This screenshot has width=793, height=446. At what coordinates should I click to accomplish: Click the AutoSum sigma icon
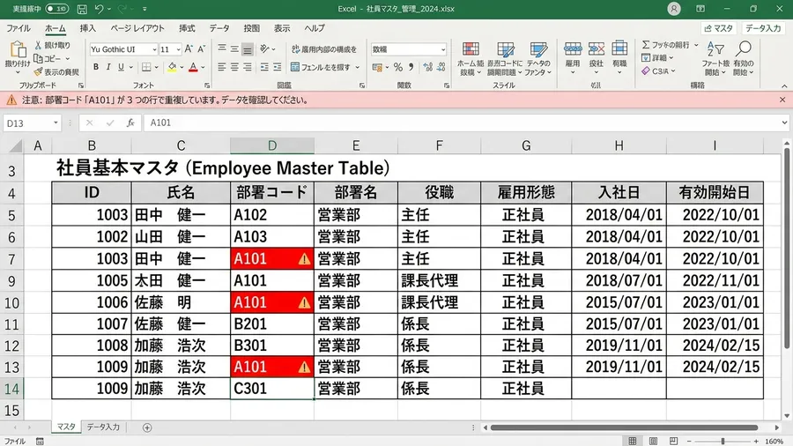[x=646, y=45]
